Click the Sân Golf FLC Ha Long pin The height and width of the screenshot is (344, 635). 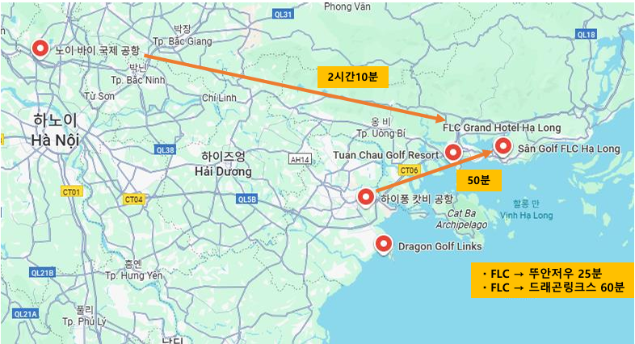pos(503,146)
